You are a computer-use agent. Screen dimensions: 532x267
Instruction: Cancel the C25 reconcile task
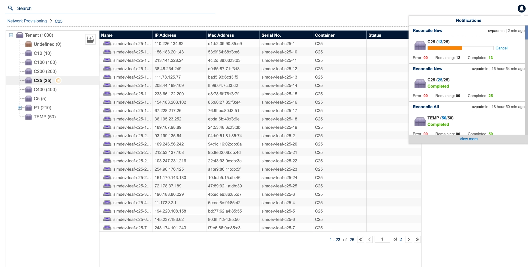pyautogui.click(x=501, y=48)
